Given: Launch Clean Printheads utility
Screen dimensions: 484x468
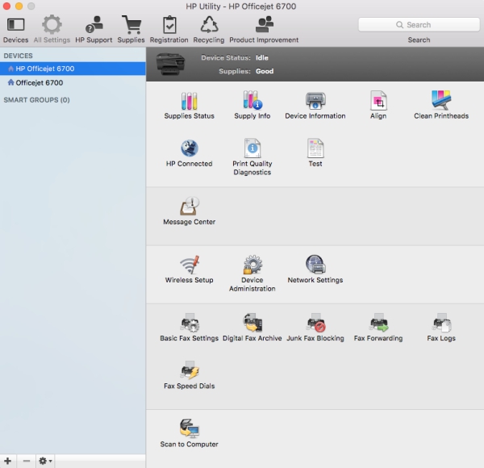Looking at the screenshot, I should point(441,105).
